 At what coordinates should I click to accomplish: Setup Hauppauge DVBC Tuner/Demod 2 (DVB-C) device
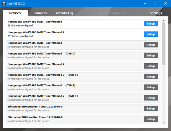click(151, 77)
